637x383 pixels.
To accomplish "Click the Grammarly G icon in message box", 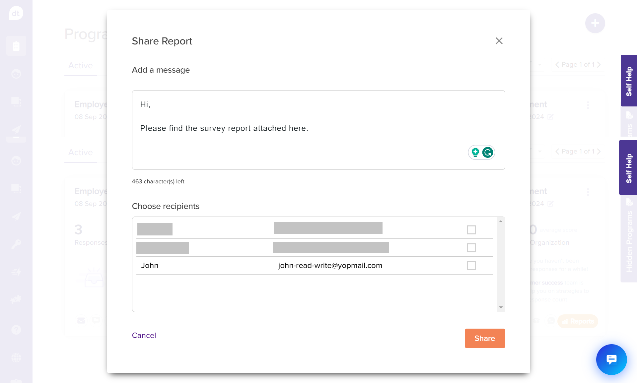I will point(487,153).
